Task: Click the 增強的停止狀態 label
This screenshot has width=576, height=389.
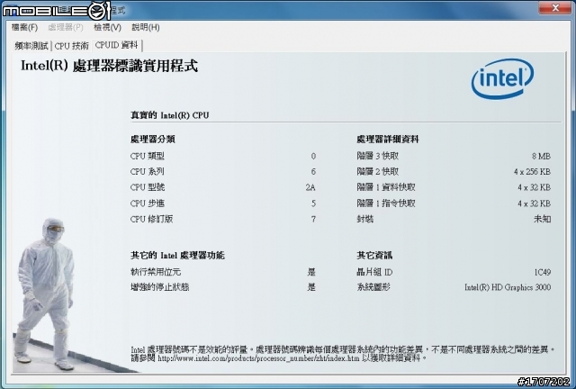Action: 160,287
